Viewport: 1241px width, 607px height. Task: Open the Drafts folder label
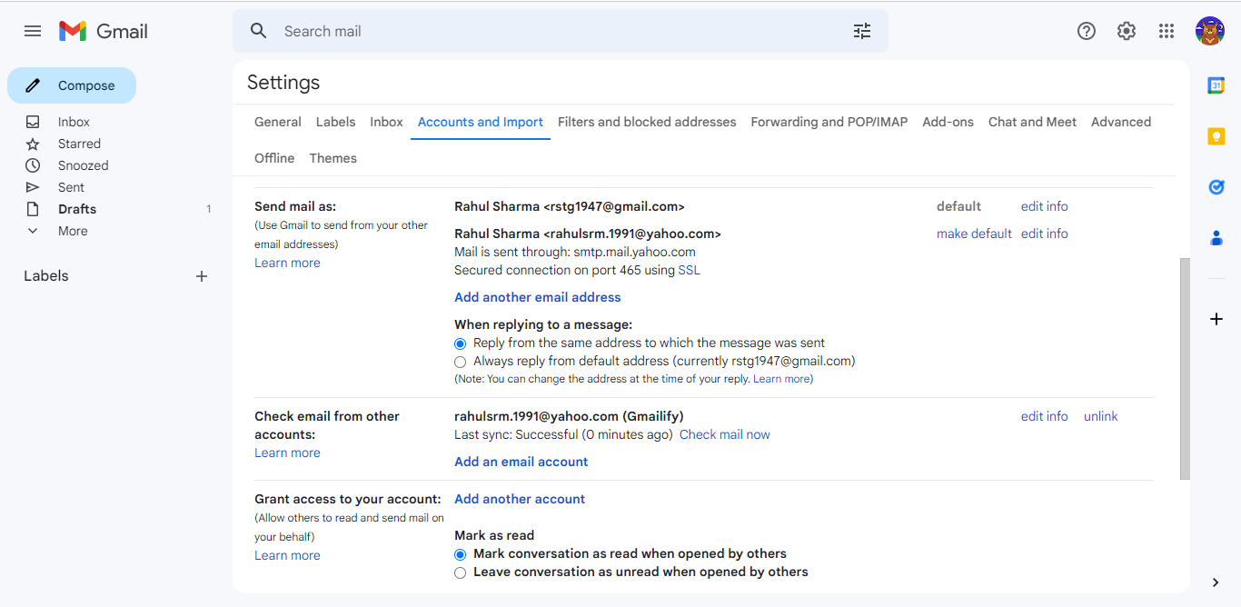[x=77, y=209]
